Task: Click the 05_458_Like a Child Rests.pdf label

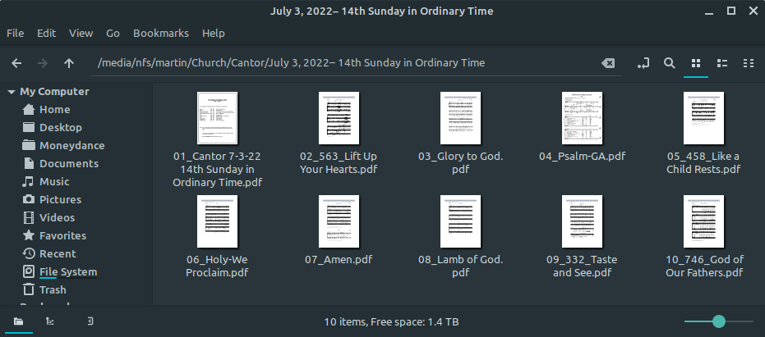Action: click(703, 163)
